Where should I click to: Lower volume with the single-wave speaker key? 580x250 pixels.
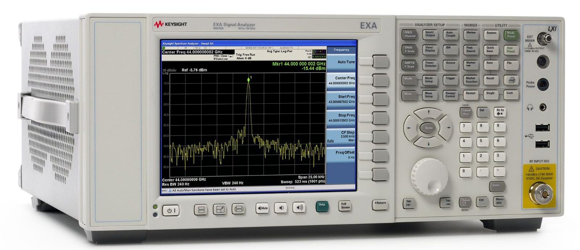(x=281, y=208)
